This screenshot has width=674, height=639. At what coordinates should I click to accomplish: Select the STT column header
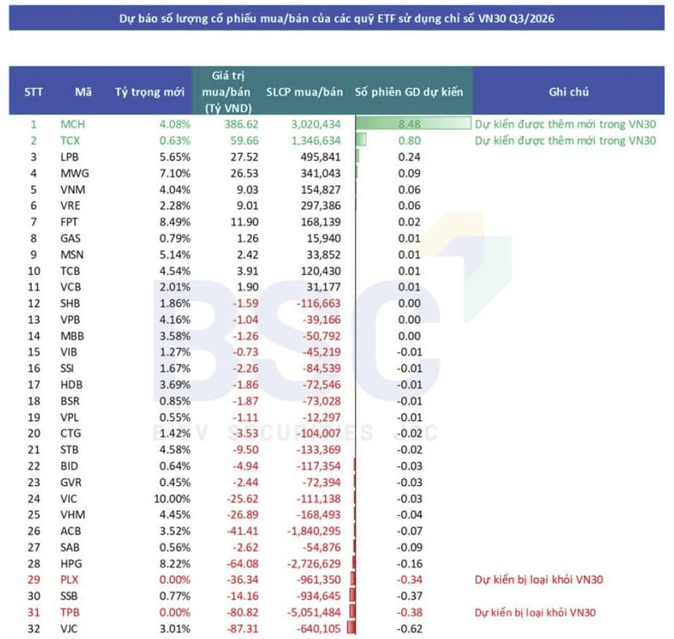point(33,92)
